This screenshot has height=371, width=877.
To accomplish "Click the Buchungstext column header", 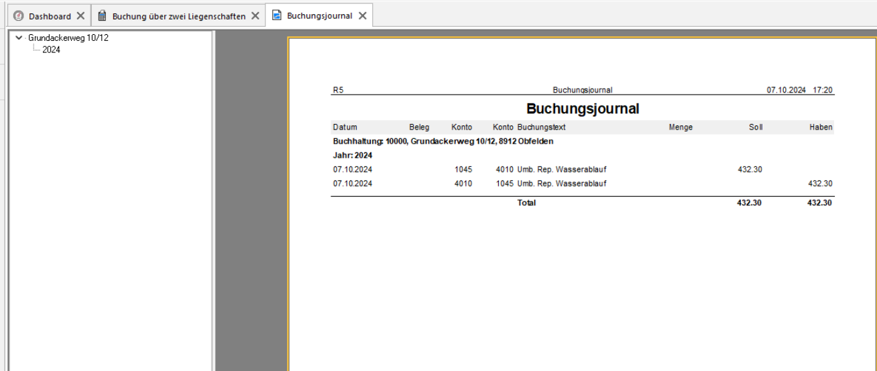I will pyautogui.click(x=542, y=127).
